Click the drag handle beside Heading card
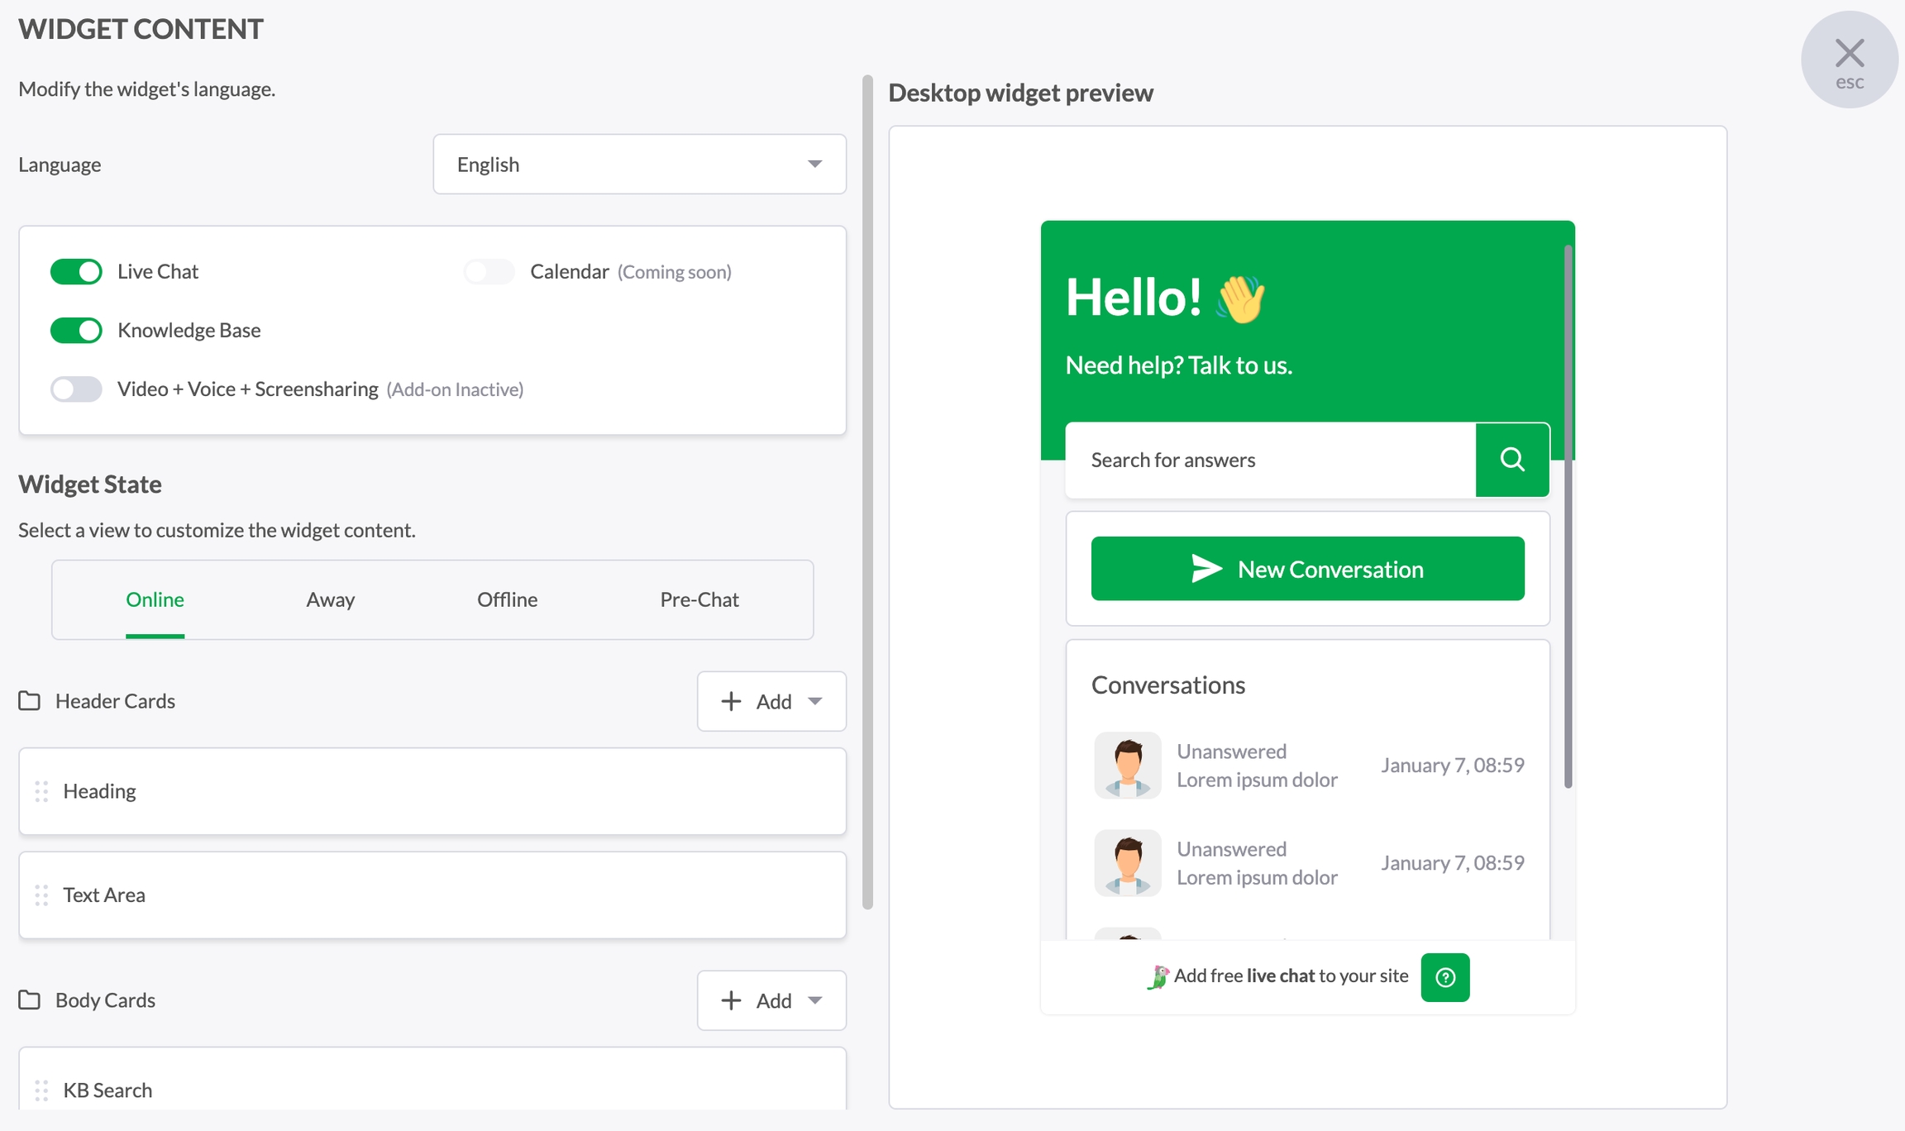Image resolution: width=1905 pixels, height=1131 pixels. point(41,792)
